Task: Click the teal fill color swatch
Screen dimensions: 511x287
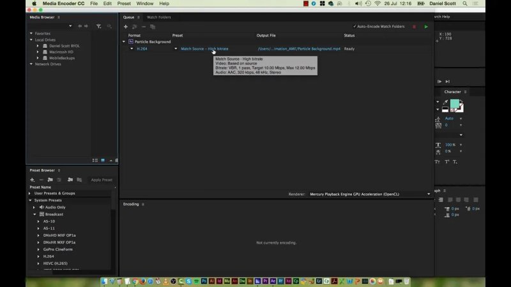Action: tap(454, 103)
